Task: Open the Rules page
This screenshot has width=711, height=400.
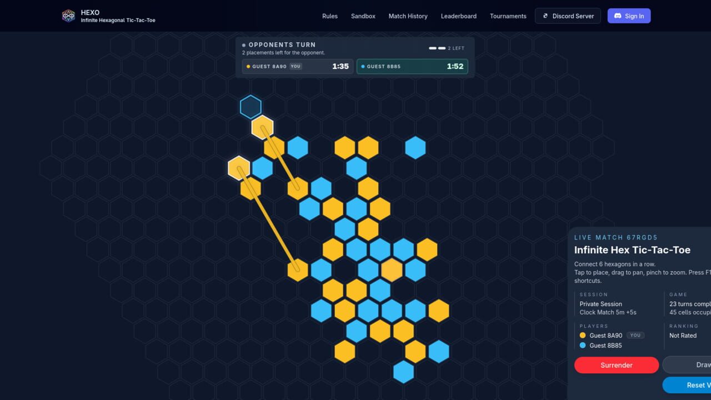Action: [330, 16]
